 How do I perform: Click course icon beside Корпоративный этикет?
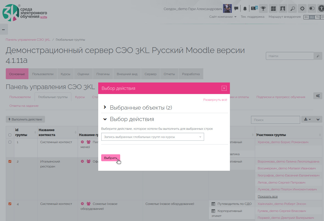[x=213, y=211]
